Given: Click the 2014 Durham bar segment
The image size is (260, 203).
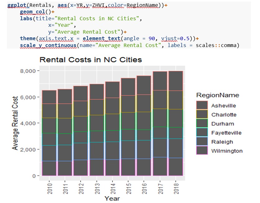Looking at the screenshot, I should 112,122.
